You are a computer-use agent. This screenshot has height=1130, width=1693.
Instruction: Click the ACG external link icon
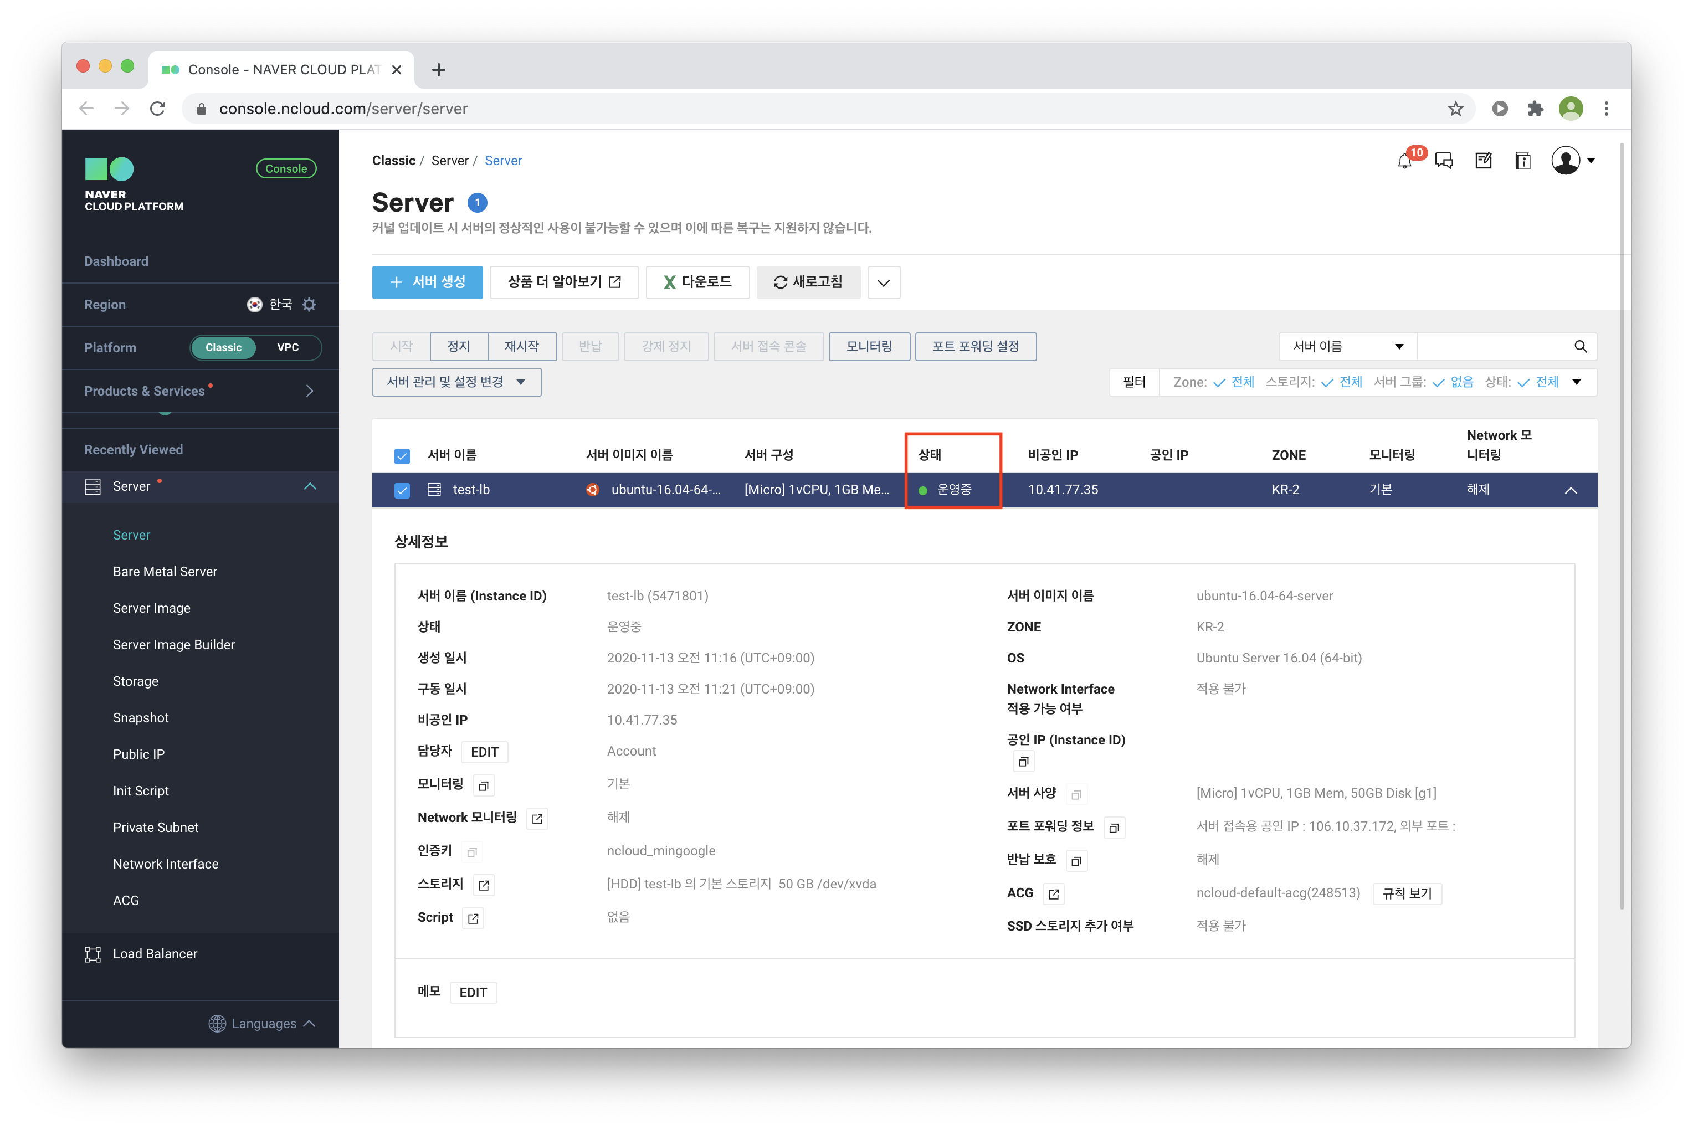point(1054,895)
